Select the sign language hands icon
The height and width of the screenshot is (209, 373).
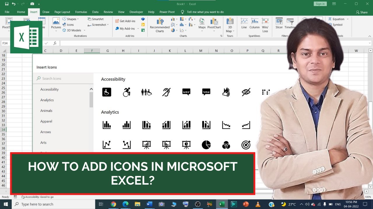tap(226, 92)
